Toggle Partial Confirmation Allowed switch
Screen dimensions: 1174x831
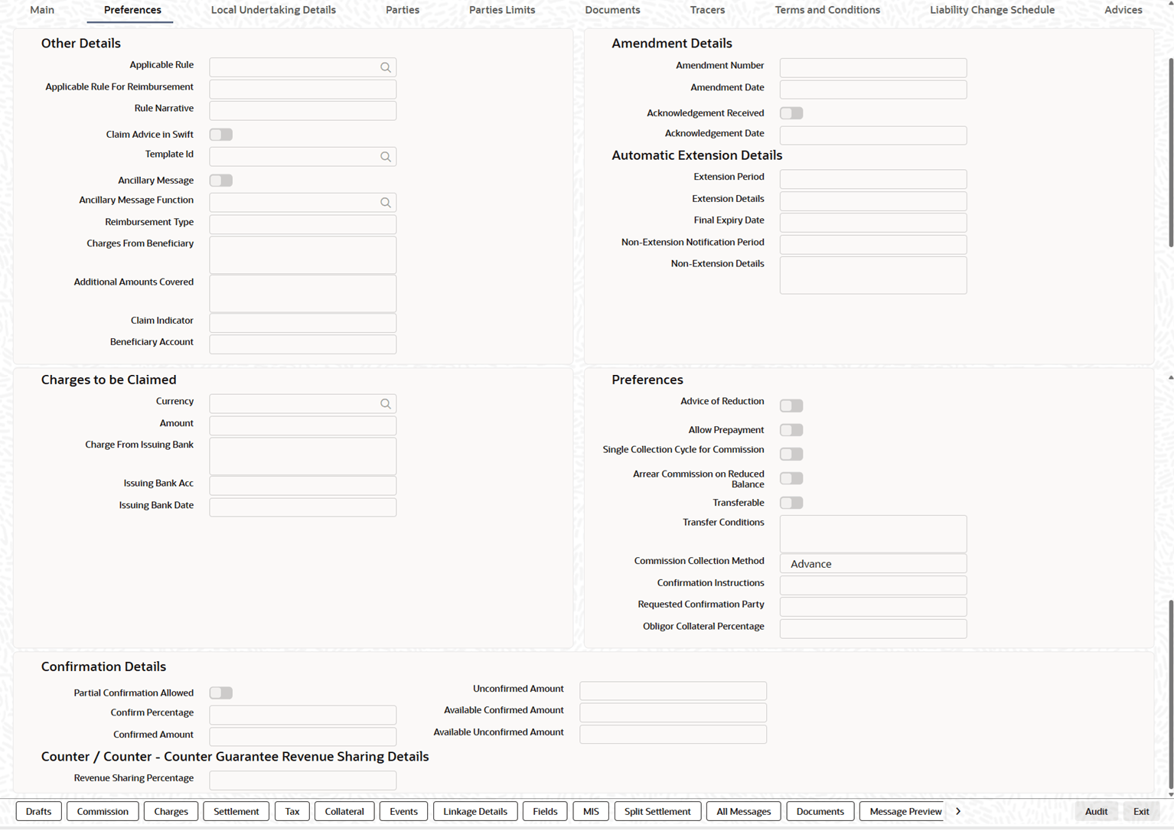pyautogui.click(x=221, y=693)
